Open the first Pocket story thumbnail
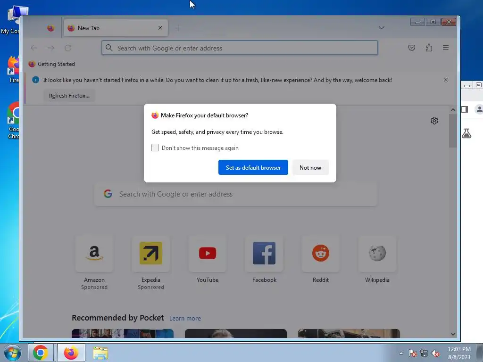The image size is (483, 362). click(123, 333)
